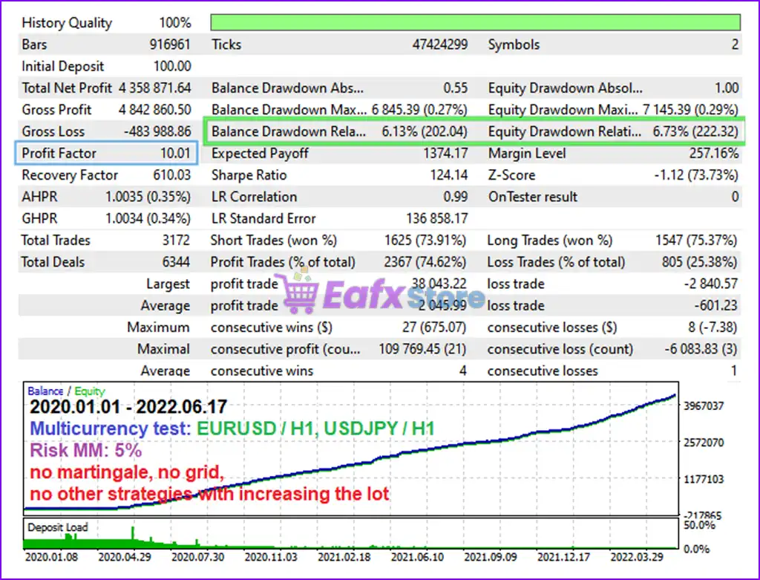The width and height of the screenshot is (760, 580).
Task: Select timeline date 2022.03.29
Action: [637, 557]
